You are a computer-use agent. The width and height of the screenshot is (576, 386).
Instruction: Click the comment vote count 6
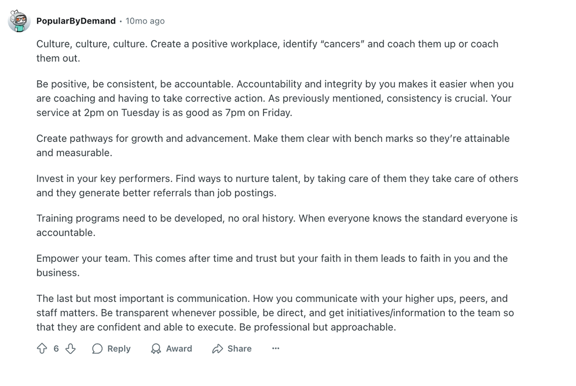click(x=56, y=349)
